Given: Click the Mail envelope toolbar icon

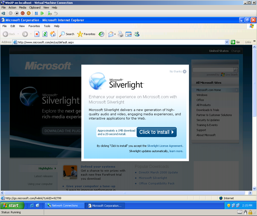Looking at the screenshot, I should [111, 34].
